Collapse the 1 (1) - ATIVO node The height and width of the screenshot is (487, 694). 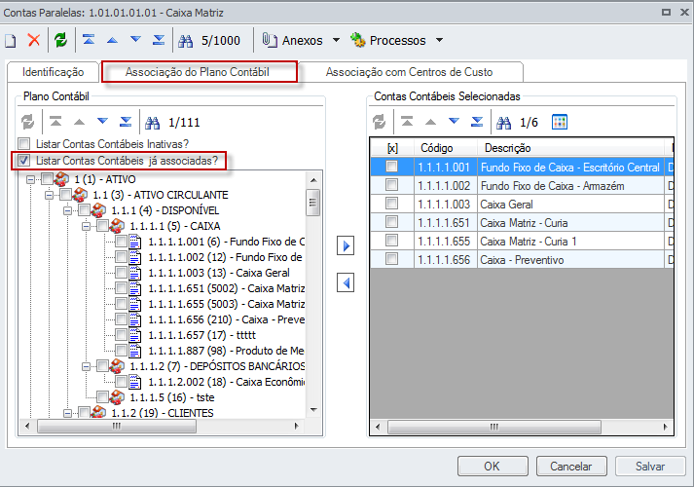coord(30,180)
